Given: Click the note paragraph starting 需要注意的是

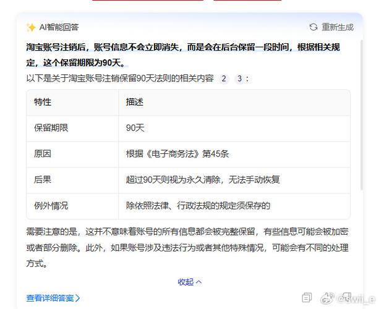Looking at the screenshot, I should (187, 248).
